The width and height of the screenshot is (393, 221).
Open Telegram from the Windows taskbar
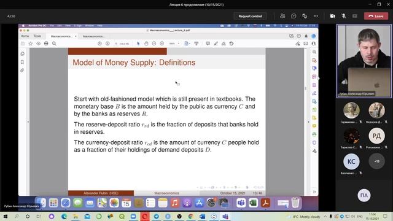tap(156, 216)
